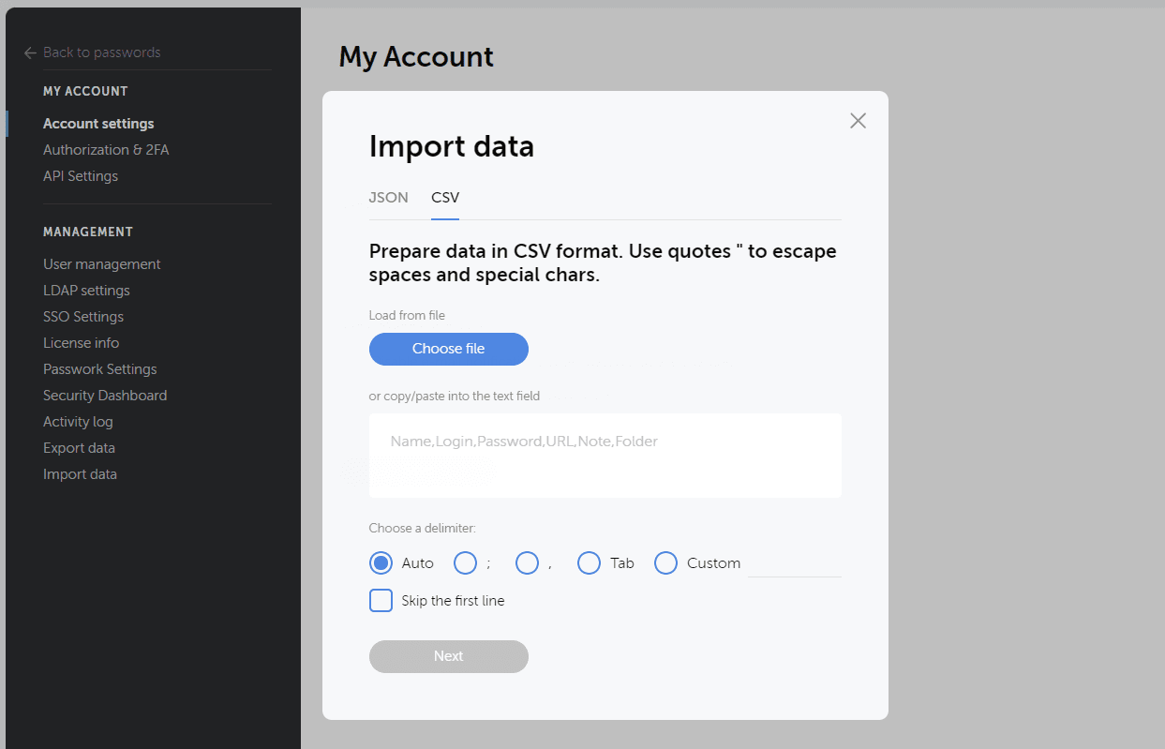Open Export data in sidebar
This screenshot has height=749, width=1165.
(x=79, y=448)
